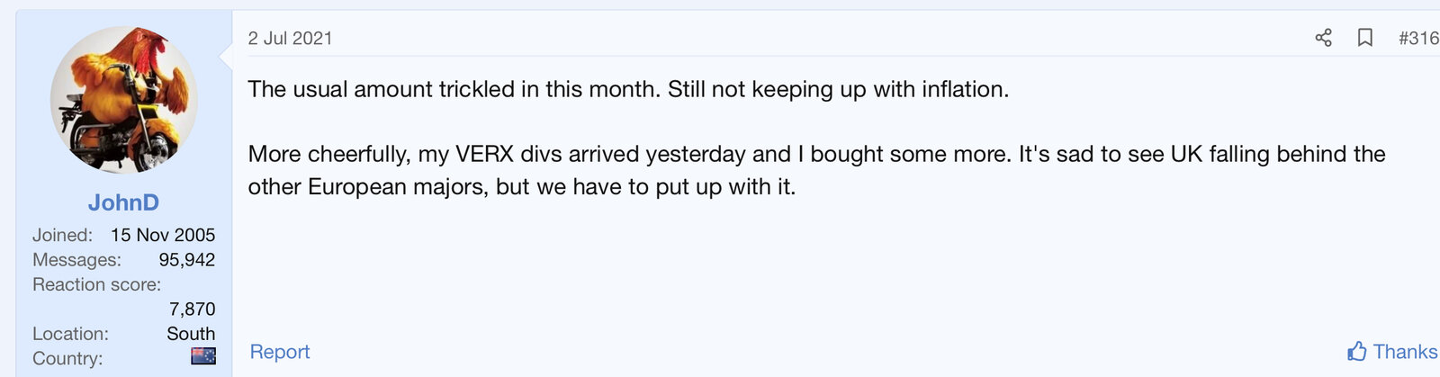This screenshot has width=1440, height=377.
Task: Click the Reaction score: label
Action: click(x=96, y=284)
